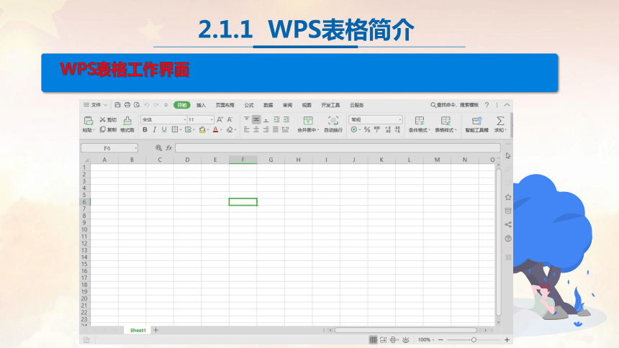Select the Sheet1 tab
The height and width of the screenshot is (348, 619).
pos(137,330)
